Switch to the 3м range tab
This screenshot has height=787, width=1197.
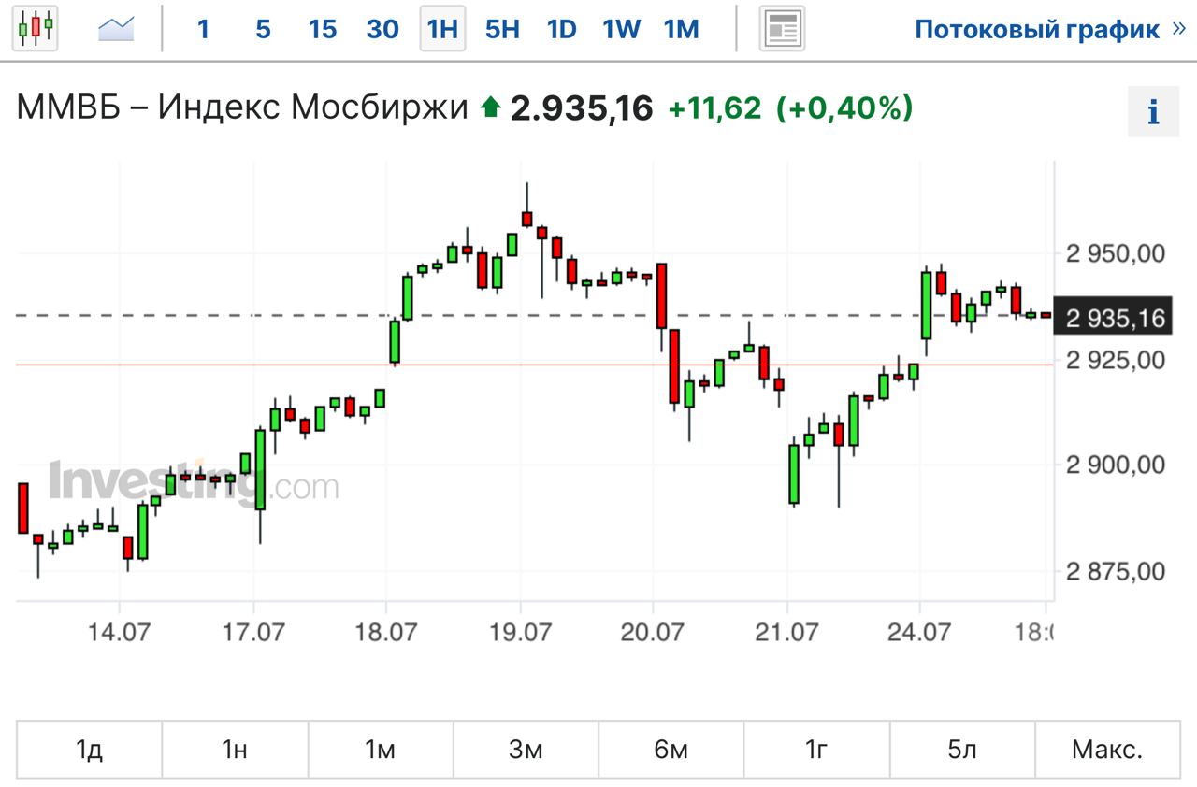point(526,750)
